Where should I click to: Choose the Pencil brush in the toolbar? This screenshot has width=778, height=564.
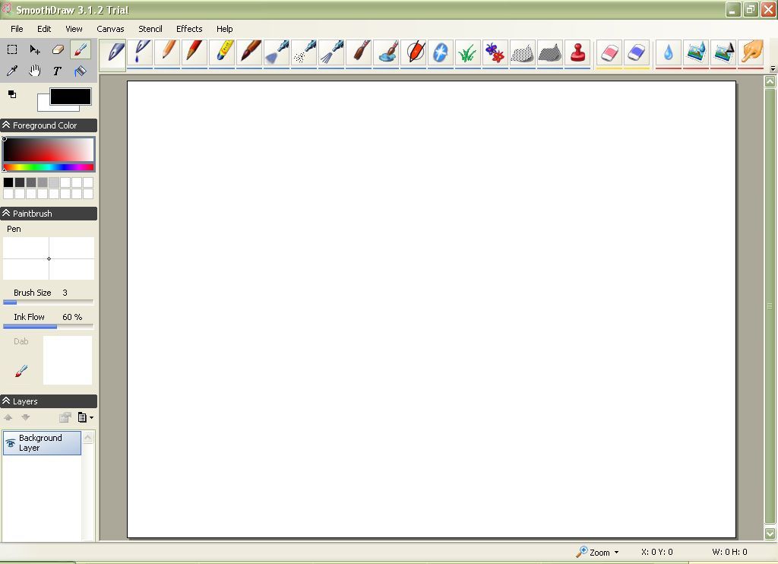coord(167,53)
